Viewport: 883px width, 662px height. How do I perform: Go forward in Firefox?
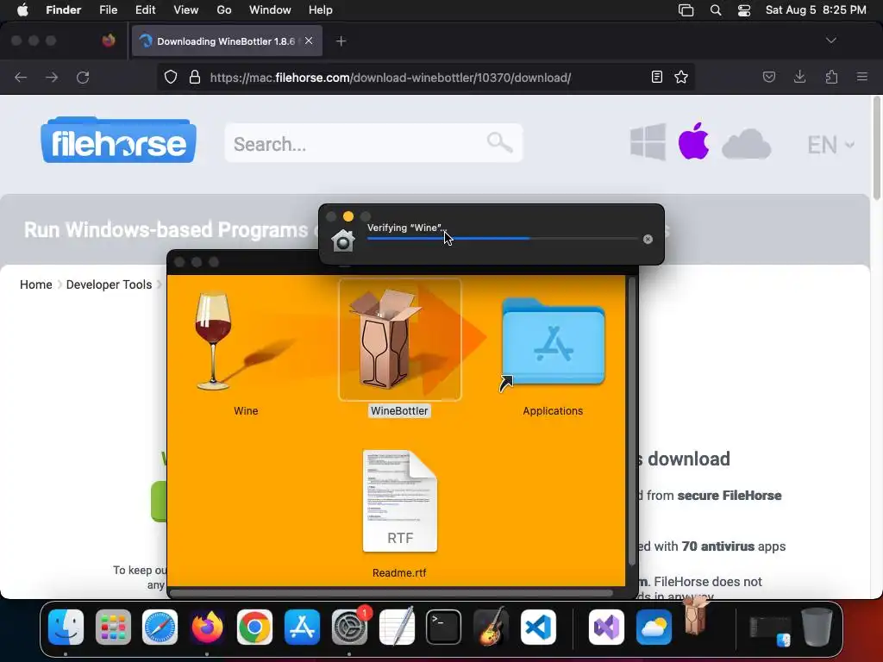click(52, 77)
